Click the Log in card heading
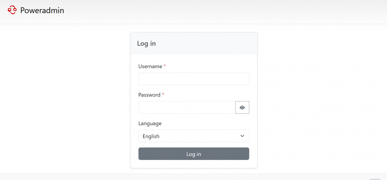 [x=146, y=43]
